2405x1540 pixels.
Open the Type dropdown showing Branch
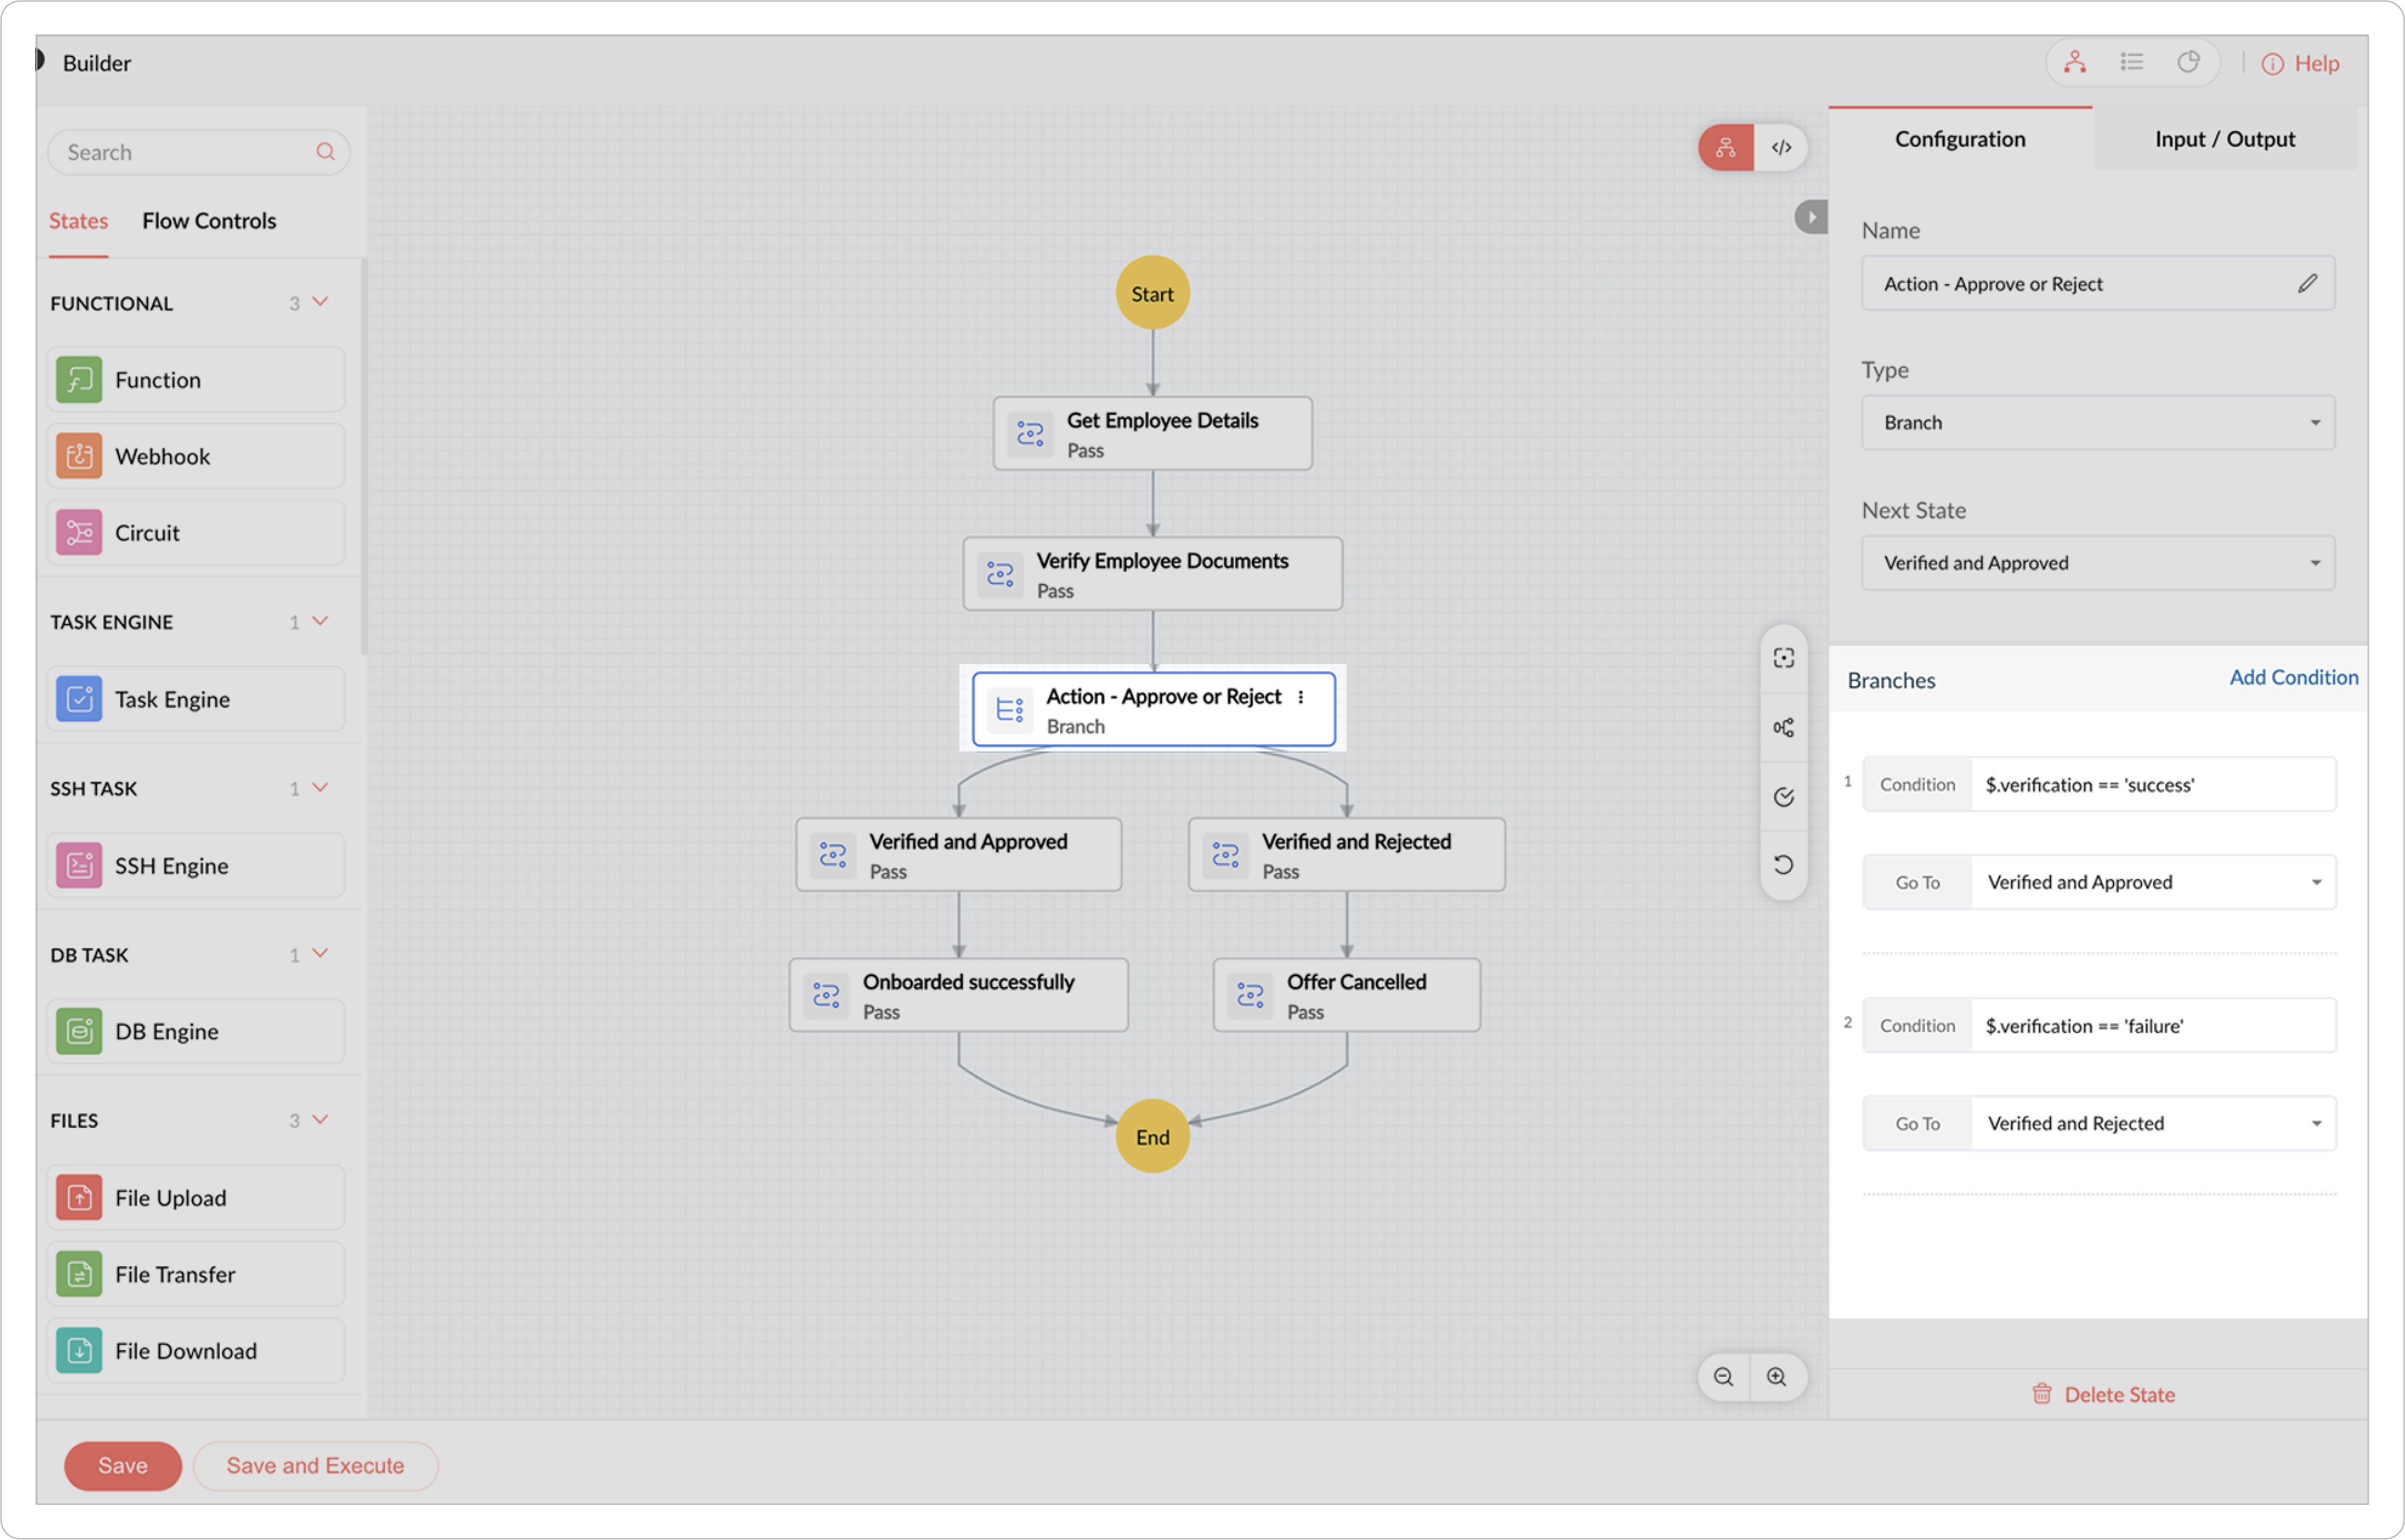[2097, 423]
